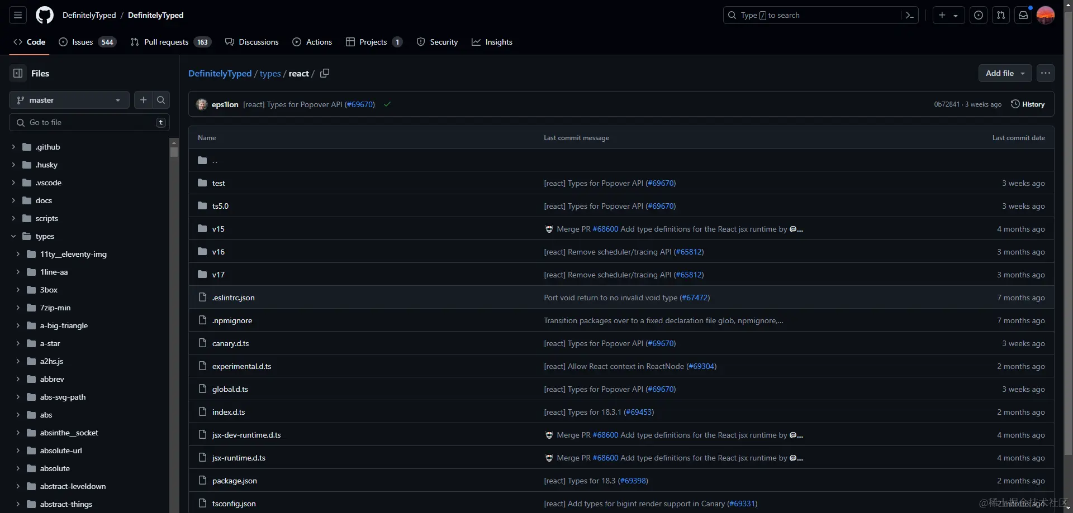The width and height of the screenshot is (1073, 513).
Task: Open PR #67472 link in .eslintrc.json row
Action: [695, 298]
